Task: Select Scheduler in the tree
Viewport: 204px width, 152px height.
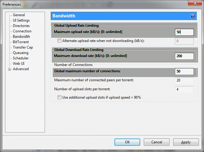Action: point(21,58)
